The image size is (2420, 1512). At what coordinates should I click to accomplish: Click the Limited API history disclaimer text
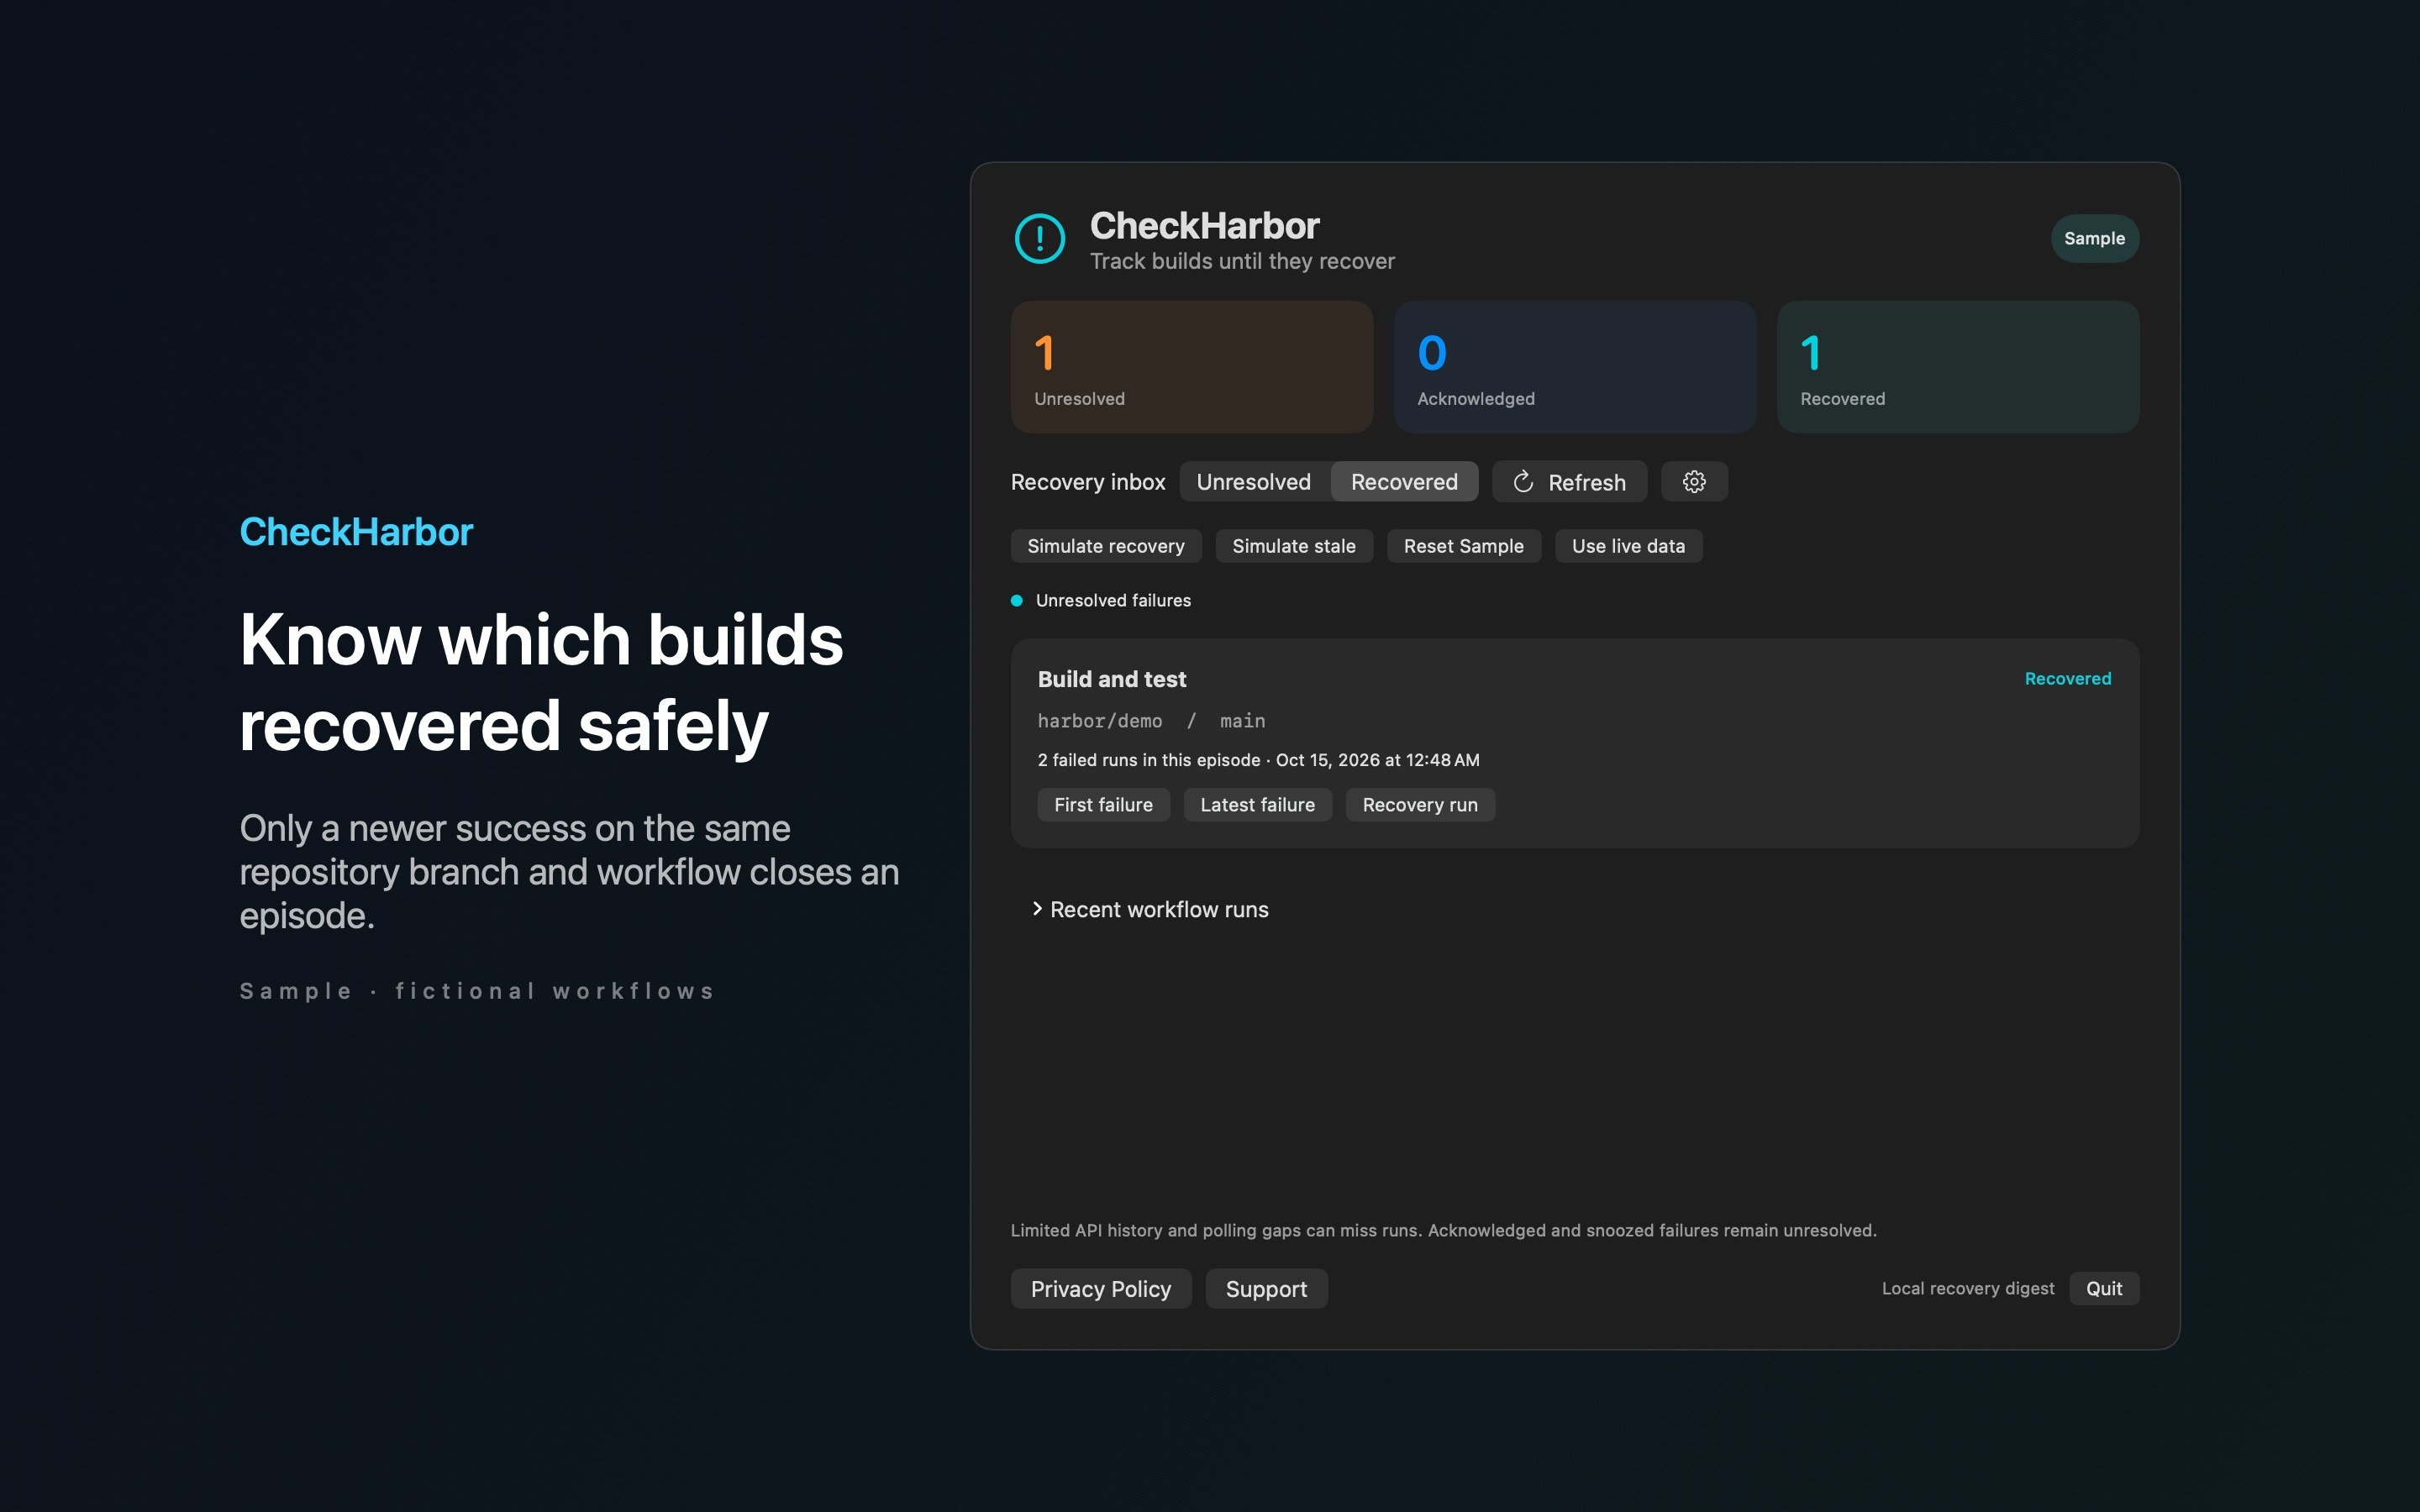coord(1444,1231)
